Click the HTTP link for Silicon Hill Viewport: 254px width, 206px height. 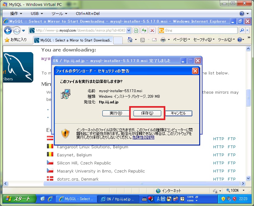coord(219,163)
